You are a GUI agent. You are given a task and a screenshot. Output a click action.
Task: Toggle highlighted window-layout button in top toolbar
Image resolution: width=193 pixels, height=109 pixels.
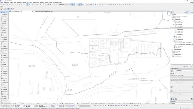[79, 5]
